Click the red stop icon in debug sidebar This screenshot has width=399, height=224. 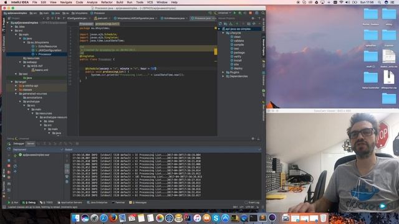click(9, 166)
